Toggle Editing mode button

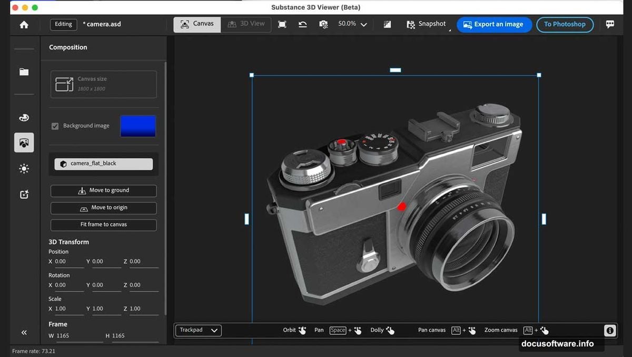[63, 24]
